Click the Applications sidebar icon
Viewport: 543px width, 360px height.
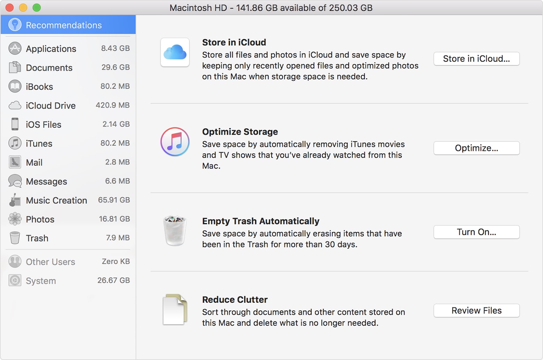tap(15, 49)
